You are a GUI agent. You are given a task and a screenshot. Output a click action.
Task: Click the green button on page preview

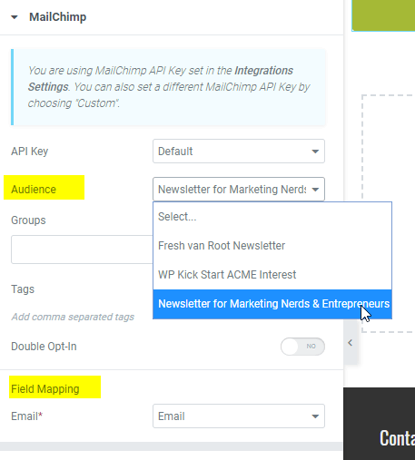pyautogui.click(x=383, y=15)
